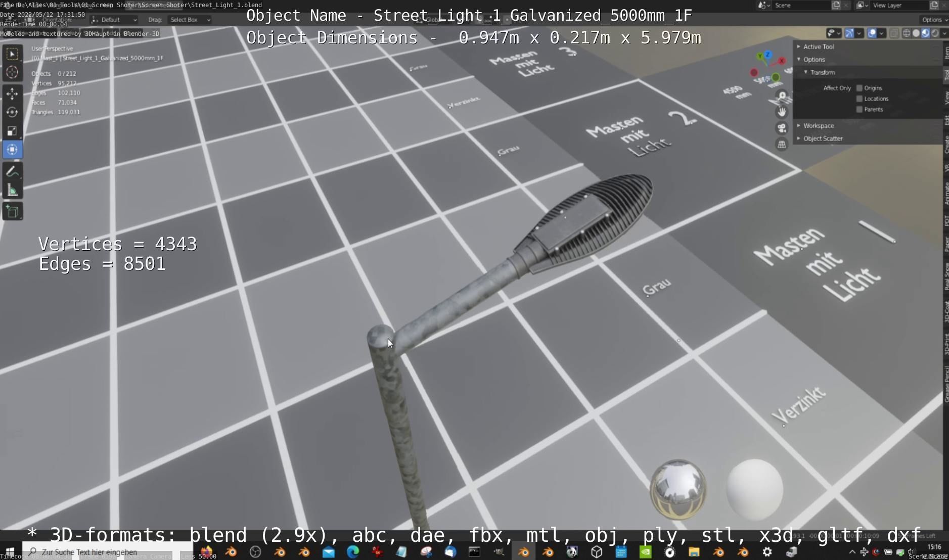
Task: Select the Scale tool
Action: [x=12, y=131]
